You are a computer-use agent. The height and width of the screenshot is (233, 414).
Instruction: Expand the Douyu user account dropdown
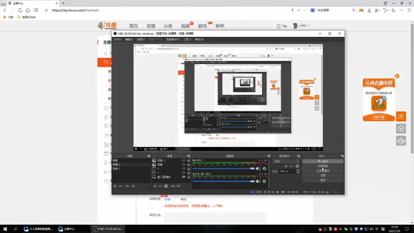pyautogui.click(x=301, y=26)
